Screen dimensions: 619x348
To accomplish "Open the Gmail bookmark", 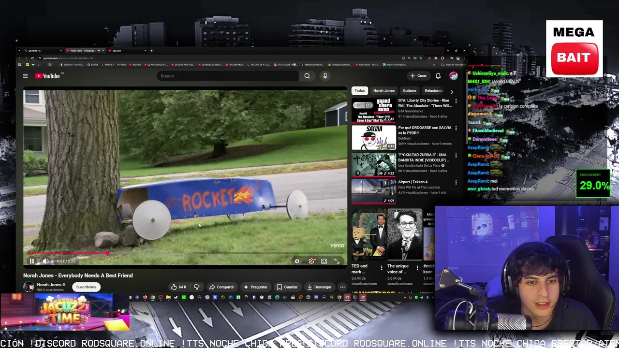I will pyautogui.click(x=122, y=64).
